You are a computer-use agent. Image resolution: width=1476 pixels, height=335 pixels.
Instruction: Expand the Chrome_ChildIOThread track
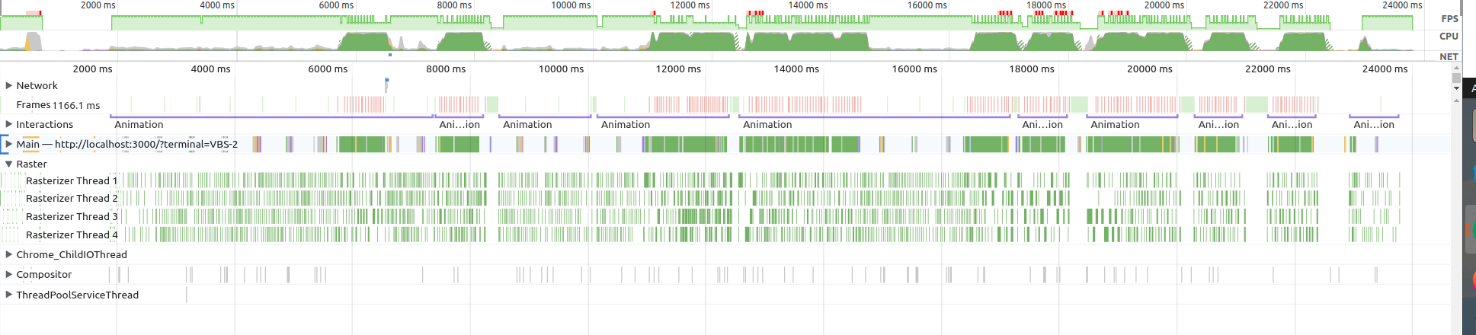9,254
